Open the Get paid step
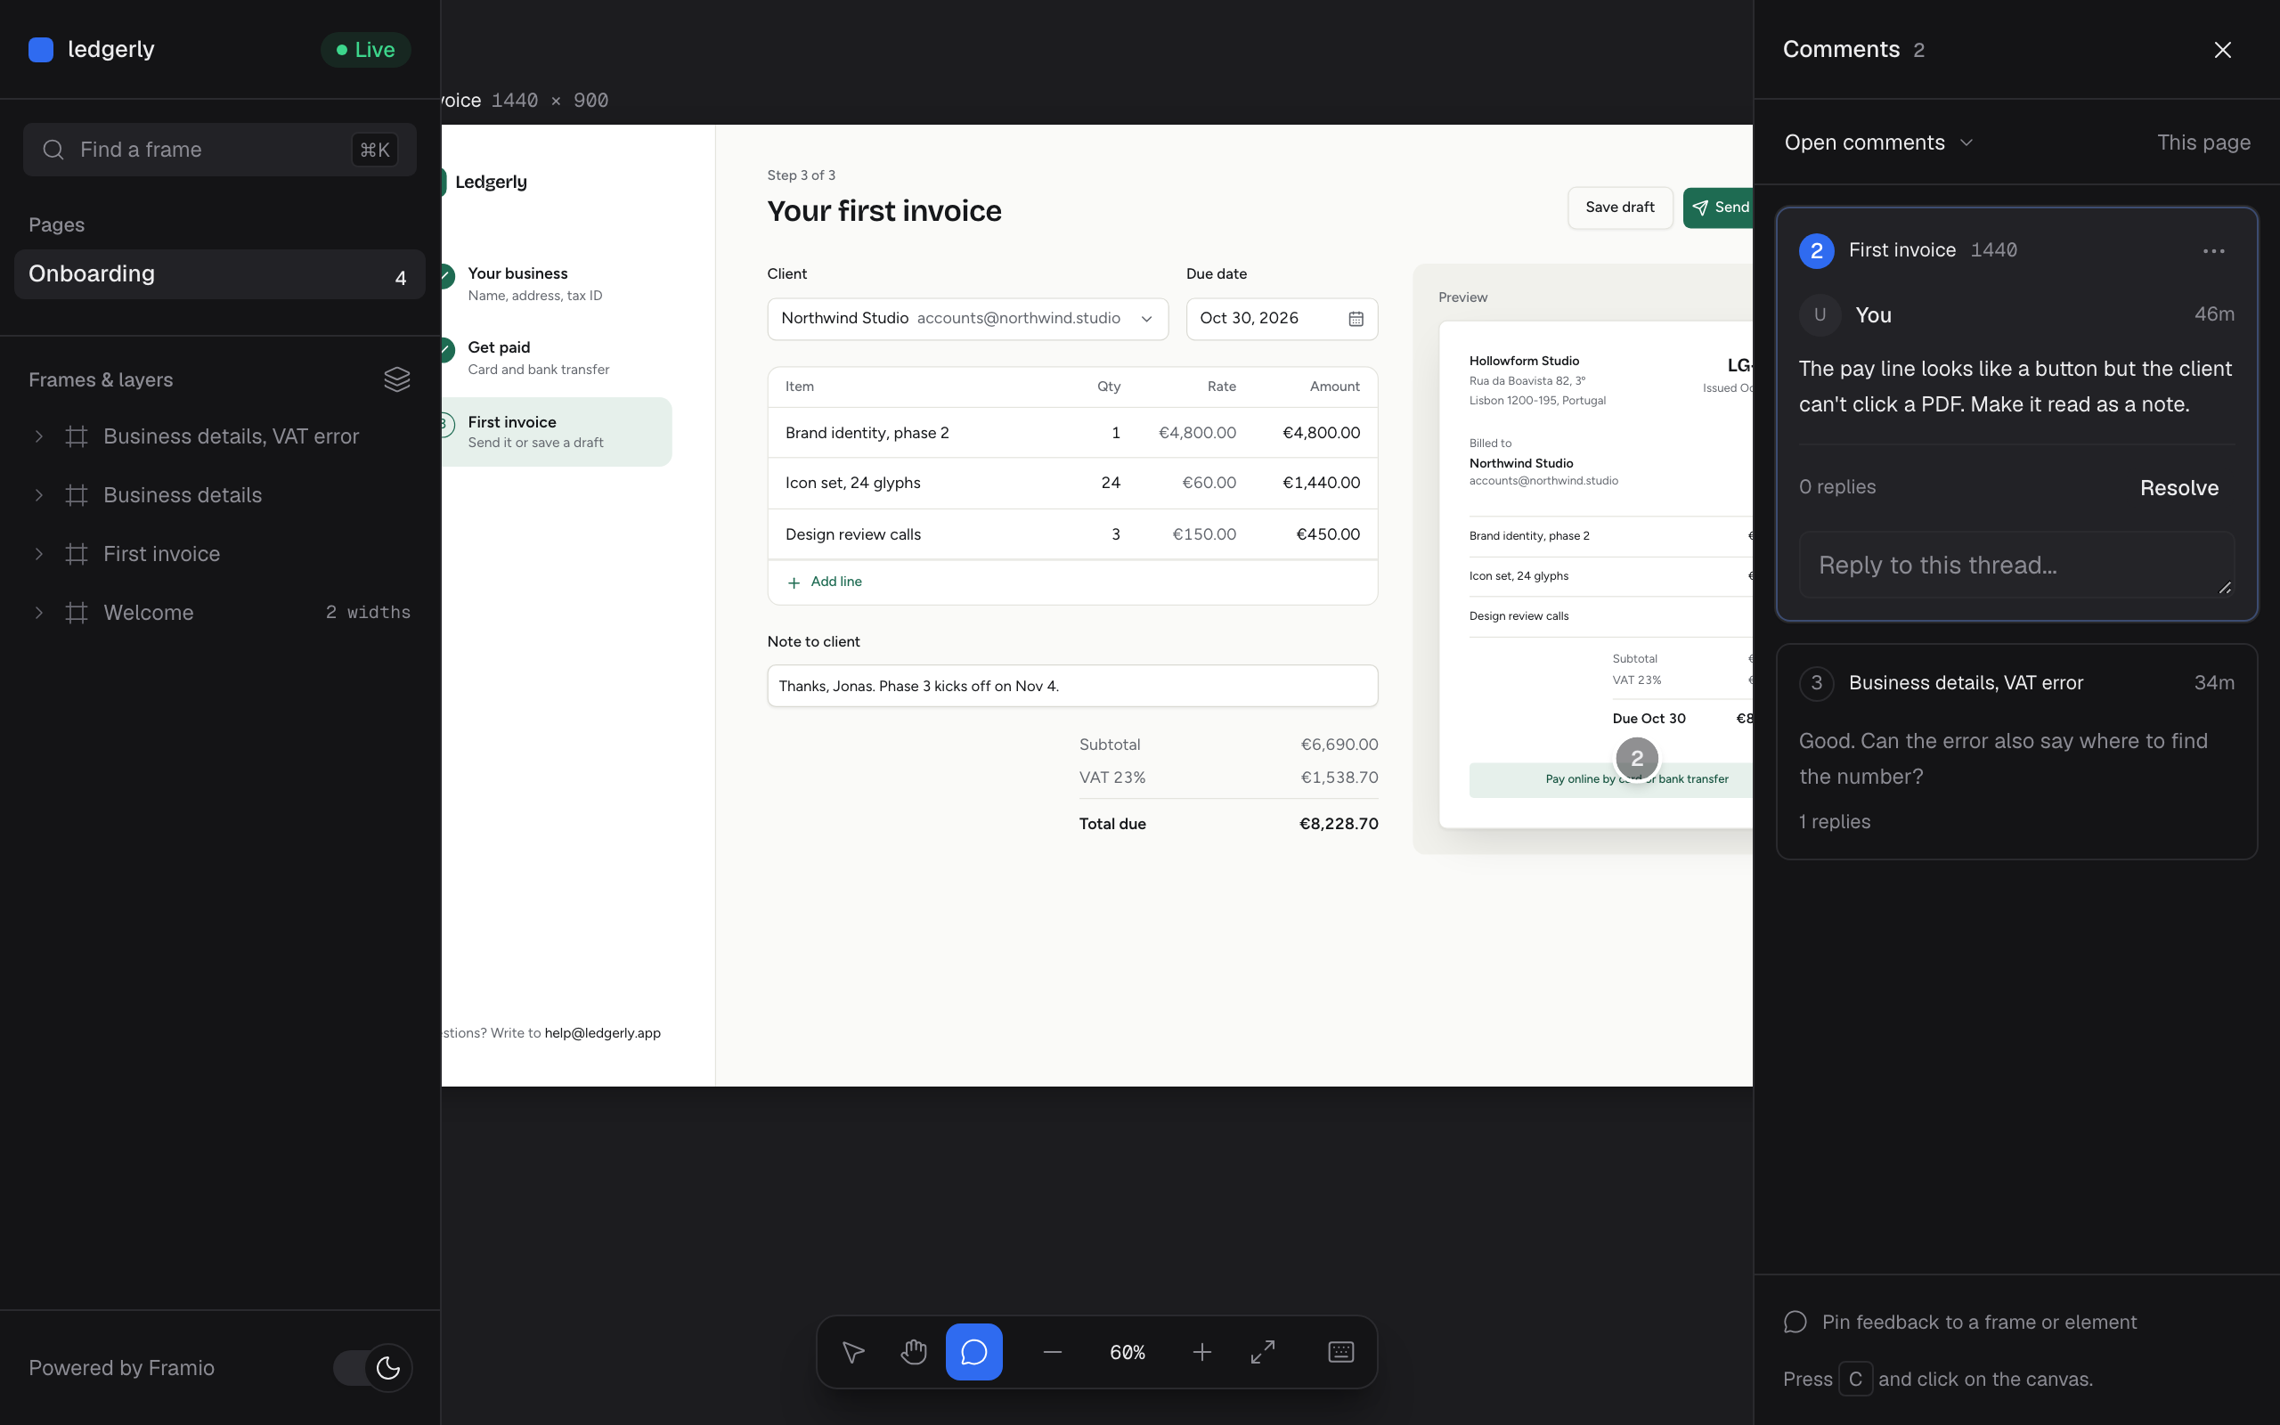Viewport: 2280px width, 1425px height. (x=556, y=357)
